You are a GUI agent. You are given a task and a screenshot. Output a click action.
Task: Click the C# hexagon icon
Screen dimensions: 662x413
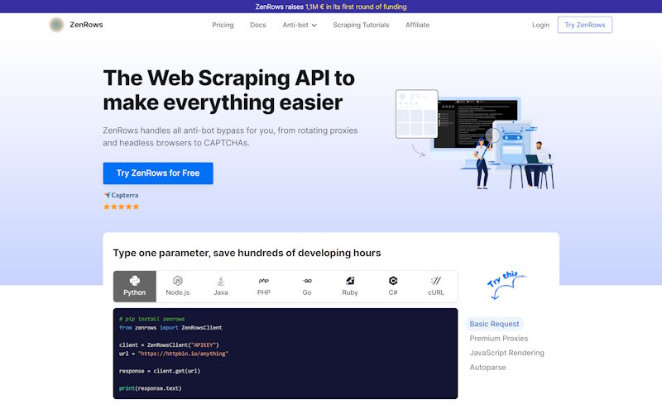click(393, 281)
